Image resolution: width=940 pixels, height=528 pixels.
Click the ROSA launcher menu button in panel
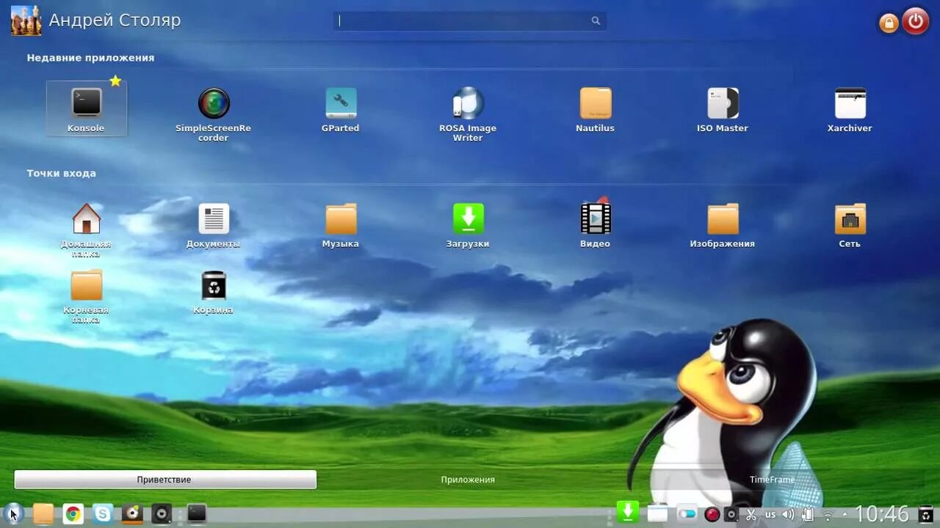click(x=13, y=513)
